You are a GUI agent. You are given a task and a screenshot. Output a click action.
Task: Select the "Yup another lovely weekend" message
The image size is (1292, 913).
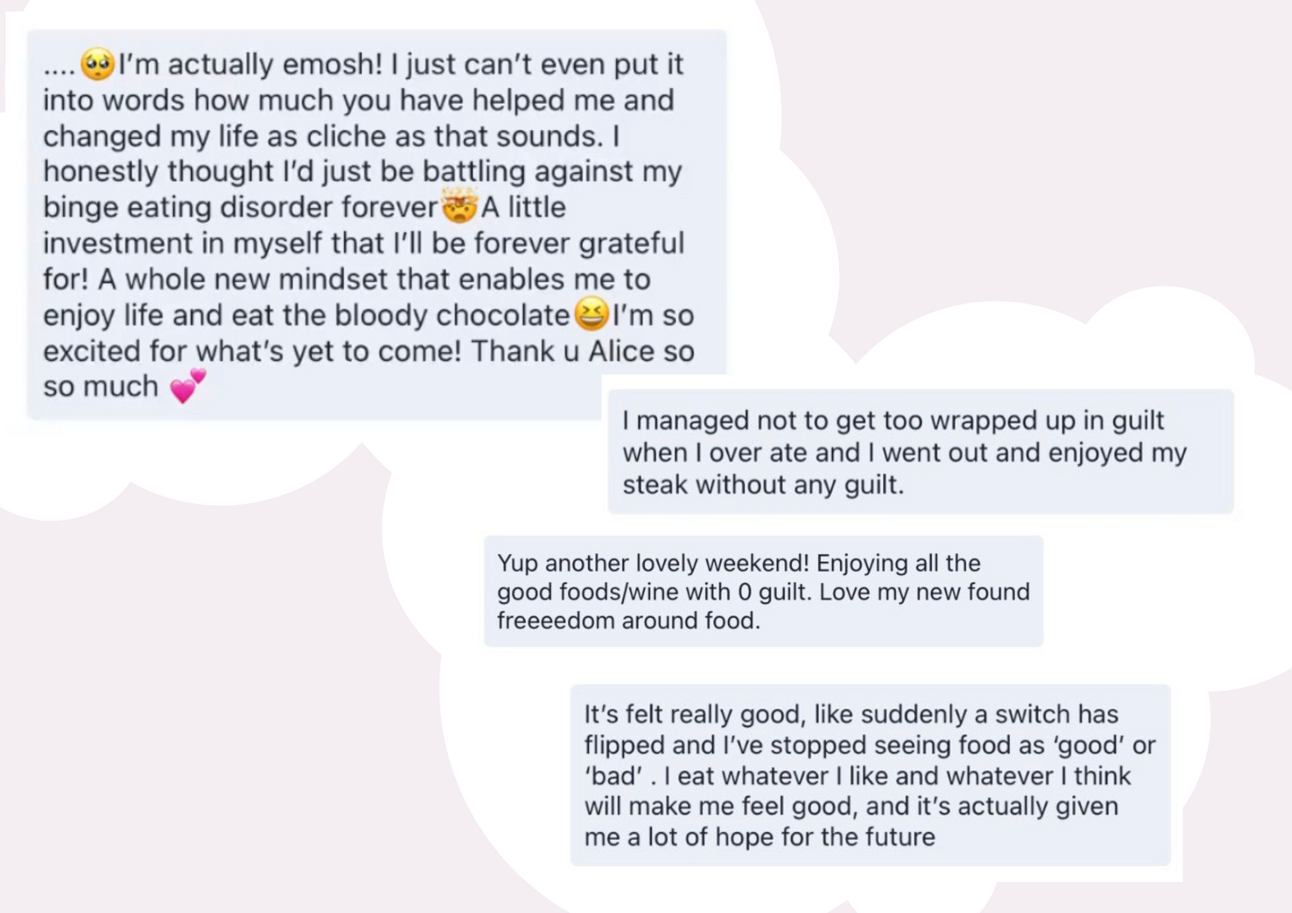[x=764, y=592]
